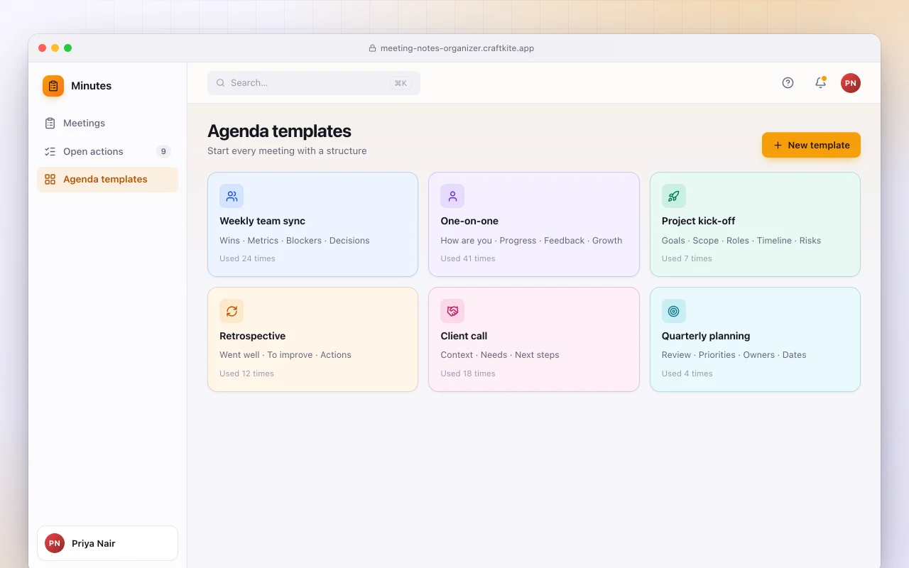Click the One-on-one person icon

point(452,196)
